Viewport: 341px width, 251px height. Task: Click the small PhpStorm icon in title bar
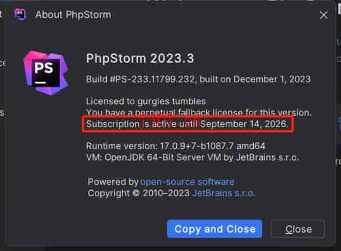pyautogui.click(x=20, y=14)
